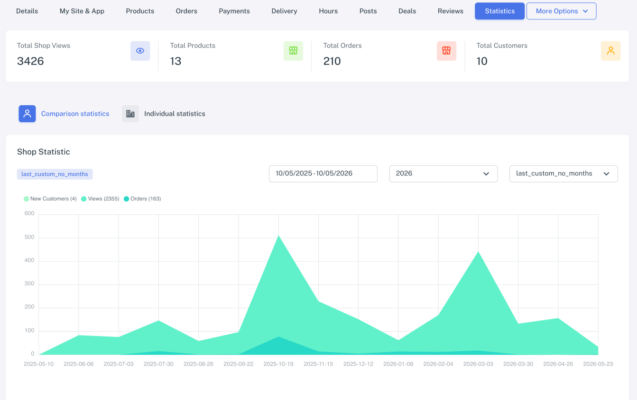The image size is (637, 400).
Task: Select the Hours tab
Action: click(x=328, y=11)
